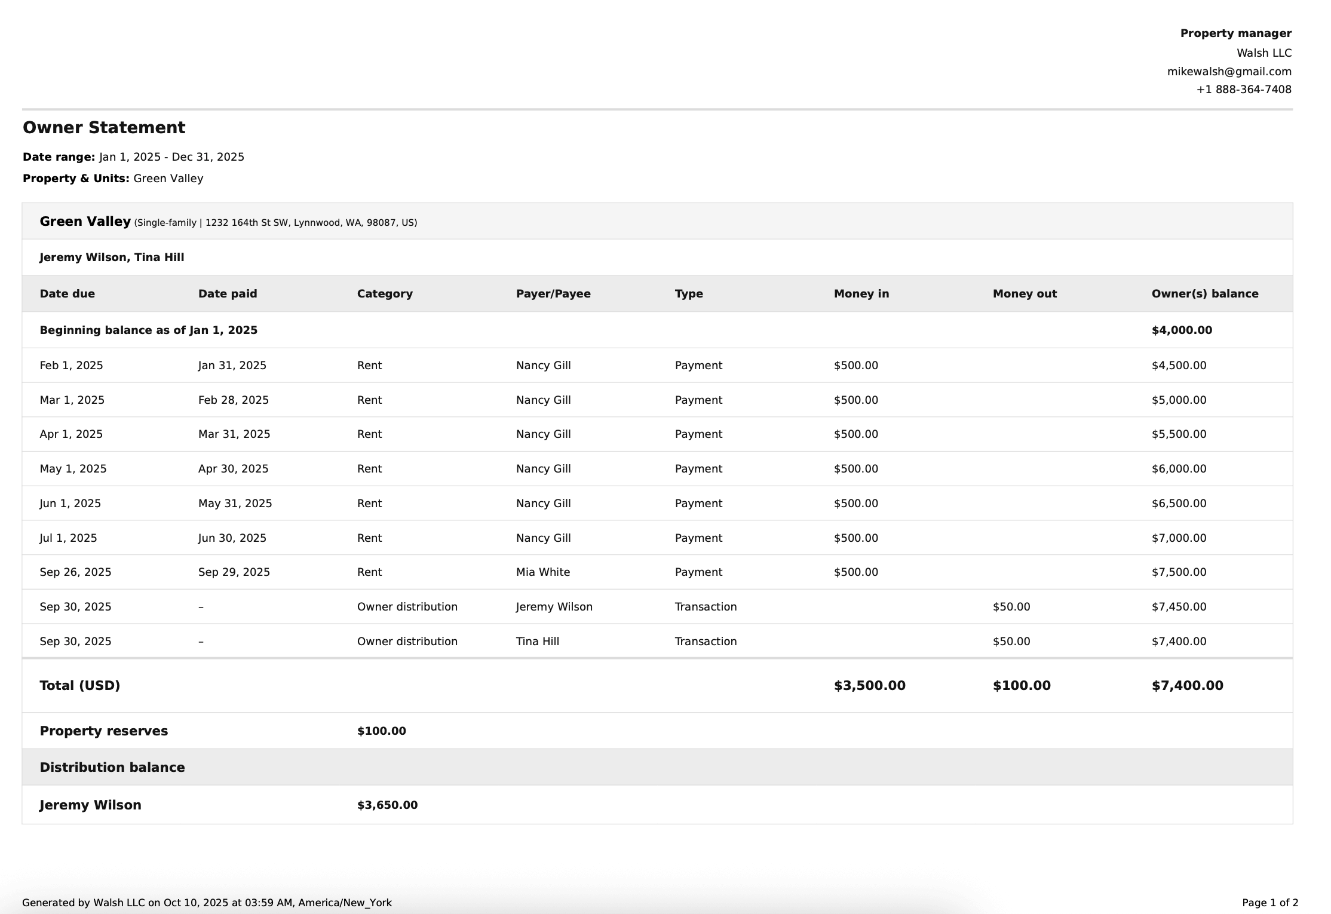Click the Owner(s) balance column header
Viewport: 1331px width, 914px height.
pyautogui.click(x=1204, y=294)
